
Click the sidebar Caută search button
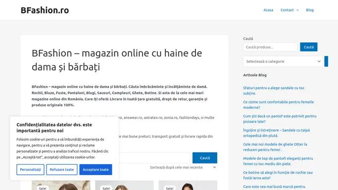(308, 47)
